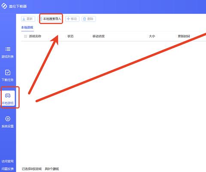Open the 问题反馈 feedback link

[8, 169]
